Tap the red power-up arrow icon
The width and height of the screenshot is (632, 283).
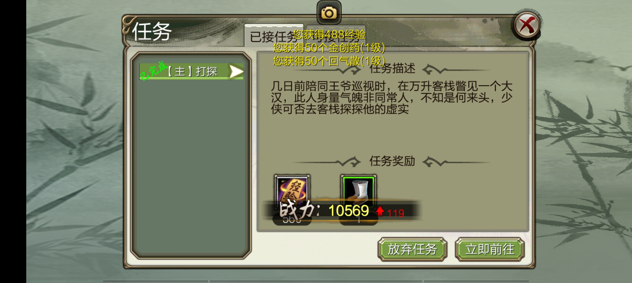(x=380, y=211)
